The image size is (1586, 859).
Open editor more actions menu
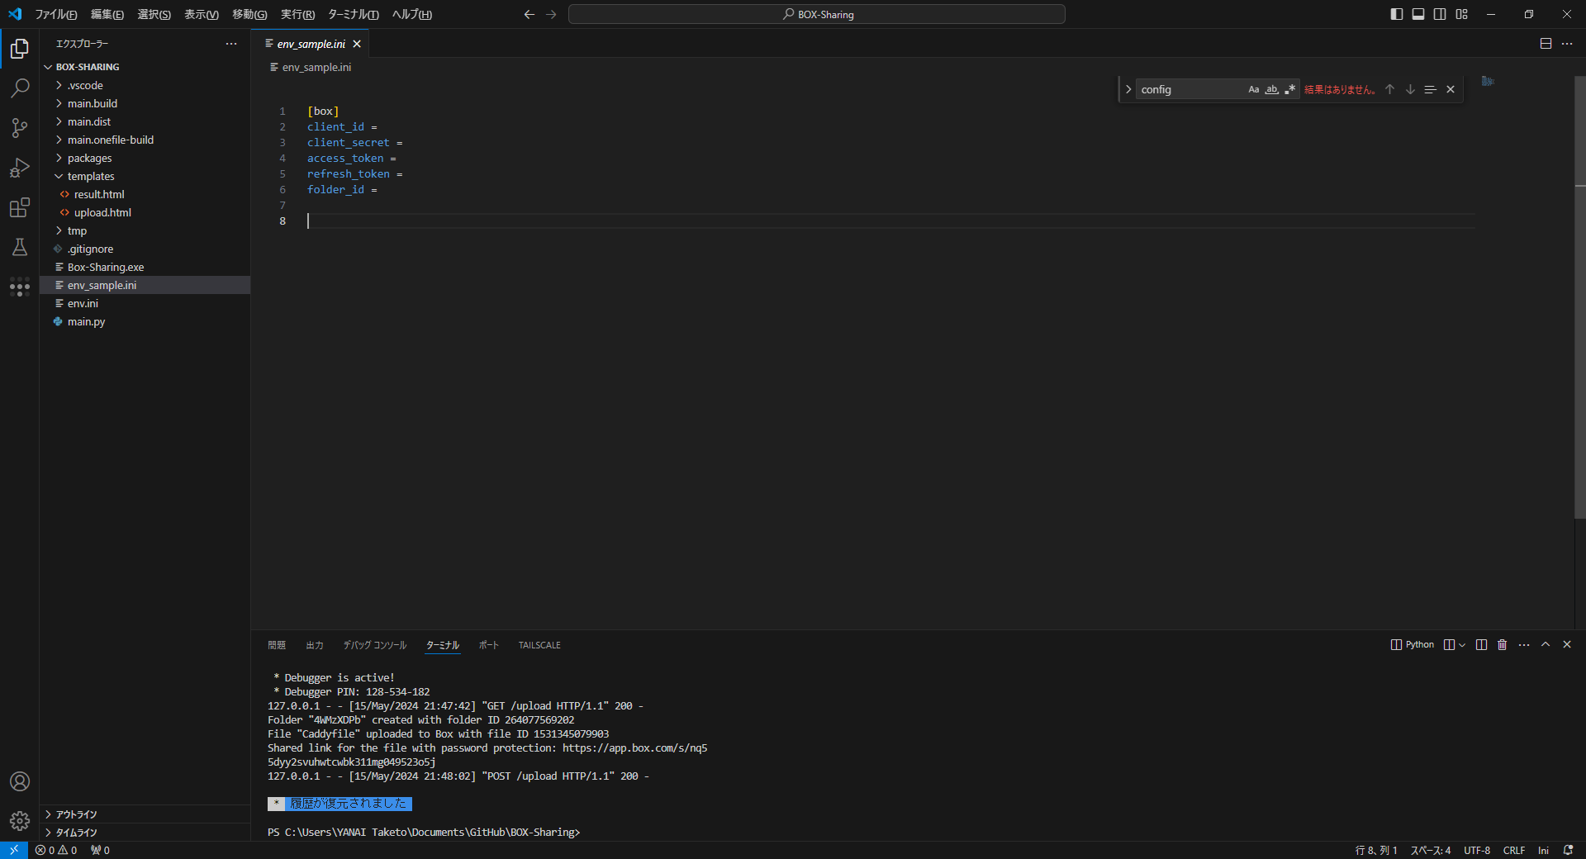[1567, 44]
